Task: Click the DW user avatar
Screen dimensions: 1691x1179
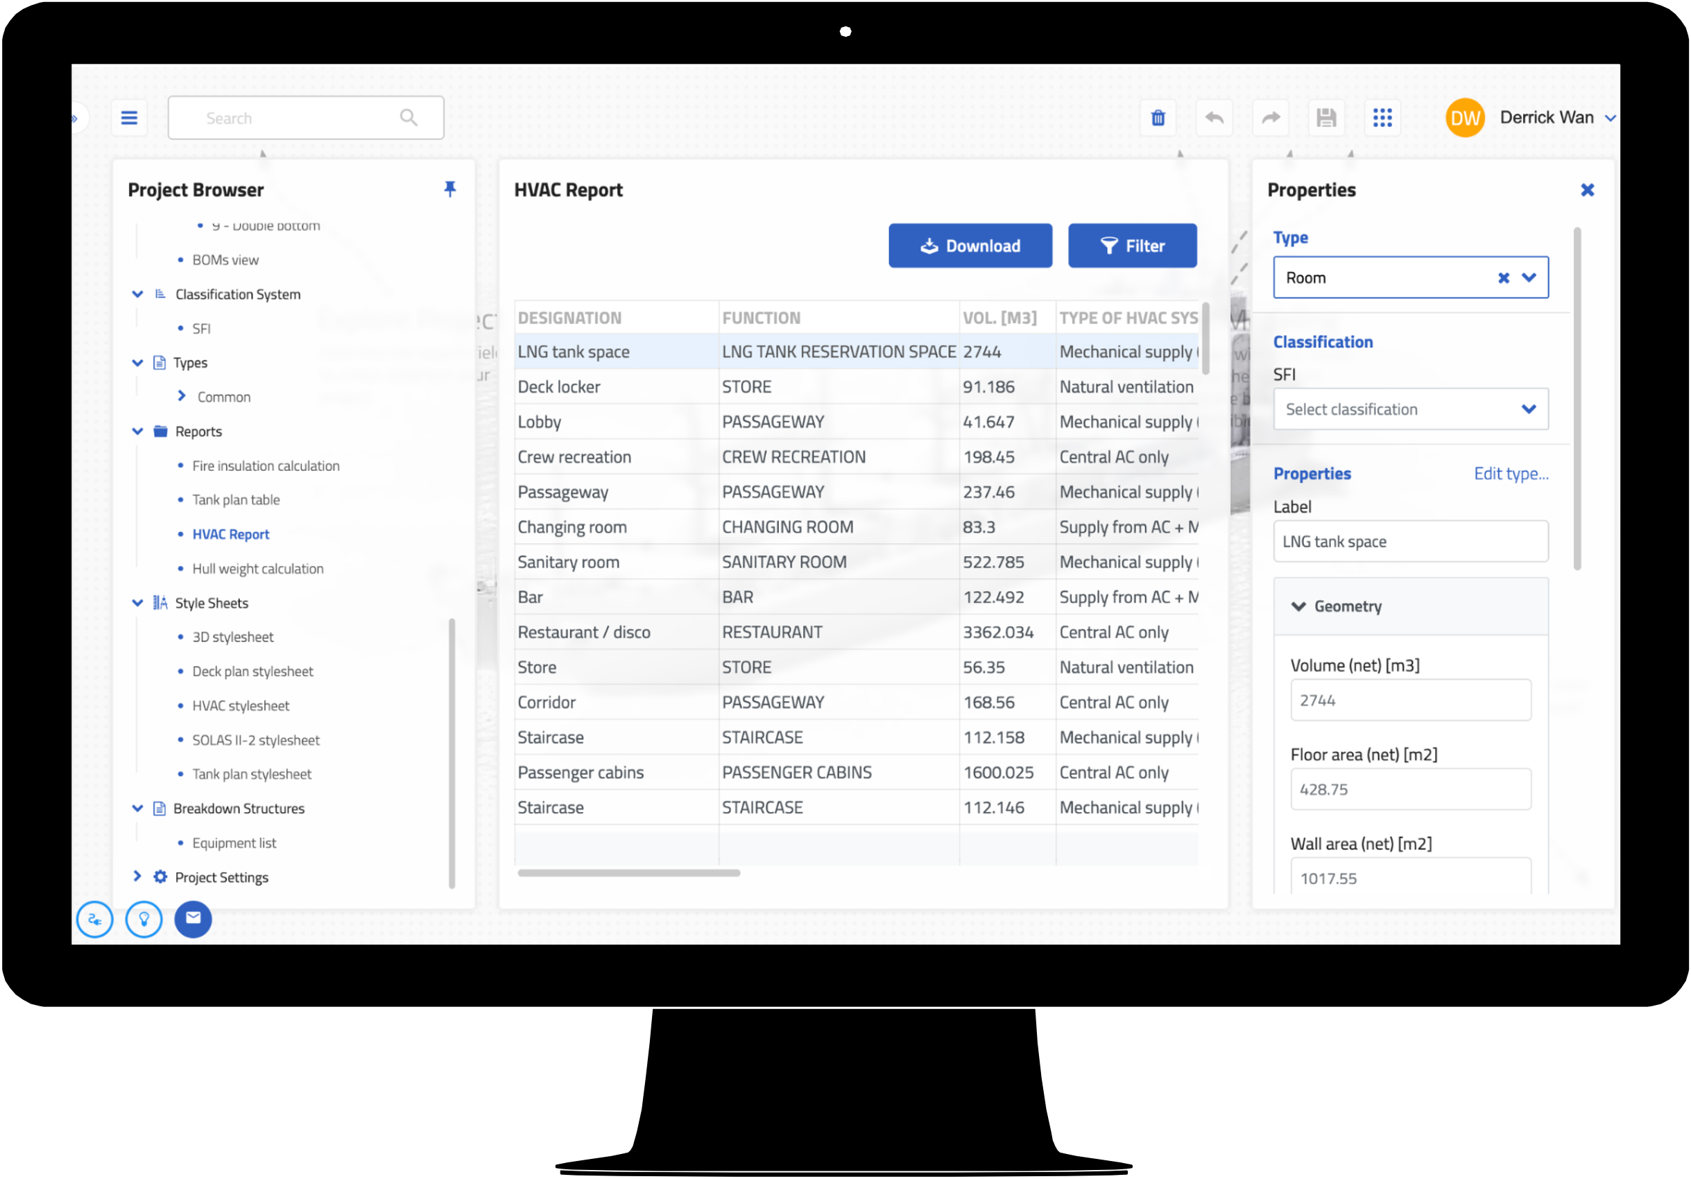Action: pos(1465,118)
